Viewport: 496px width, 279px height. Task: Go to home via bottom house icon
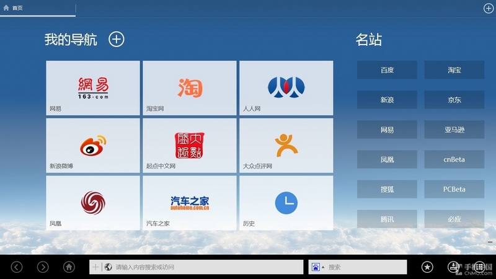tap(69, 267)
